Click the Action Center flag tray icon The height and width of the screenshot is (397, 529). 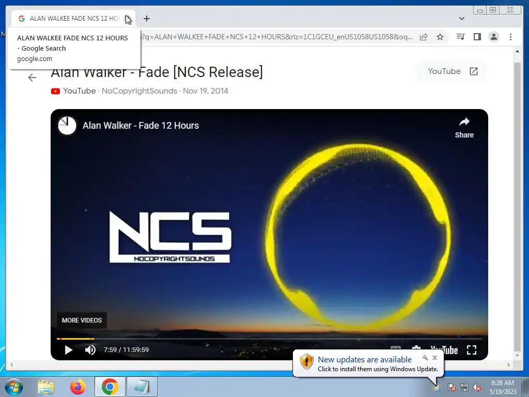[x=452, y=387]
